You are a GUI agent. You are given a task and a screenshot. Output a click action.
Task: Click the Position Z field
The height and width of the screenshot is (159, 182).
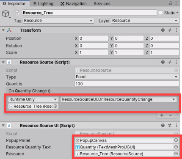pyautogui.click(x=164, y=38)
